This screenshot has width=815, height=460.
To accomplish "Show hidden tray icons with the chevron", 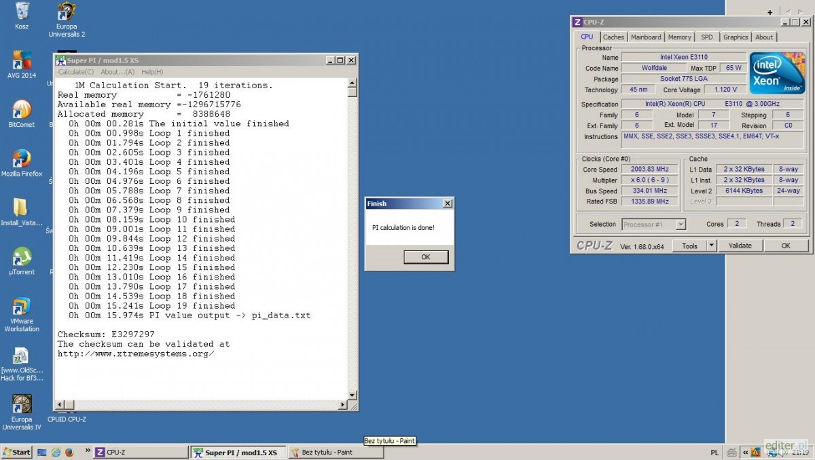I will 746,453.
